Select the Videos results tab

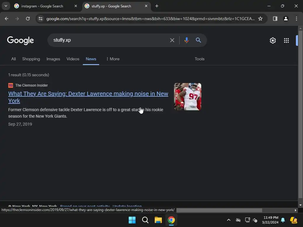pyautogui.click(x=73, y=59)
